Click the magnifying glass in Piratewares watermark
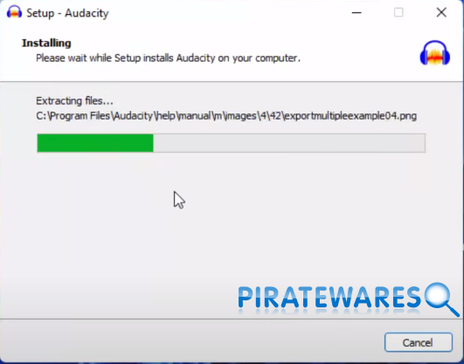 click(x=442, y=299)
